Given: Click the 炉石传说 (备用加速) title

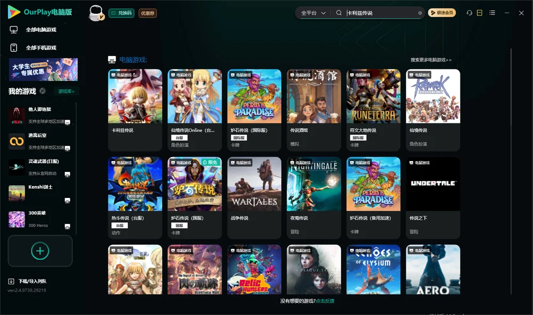Looking at the screenshot, I should click(370, 218).
